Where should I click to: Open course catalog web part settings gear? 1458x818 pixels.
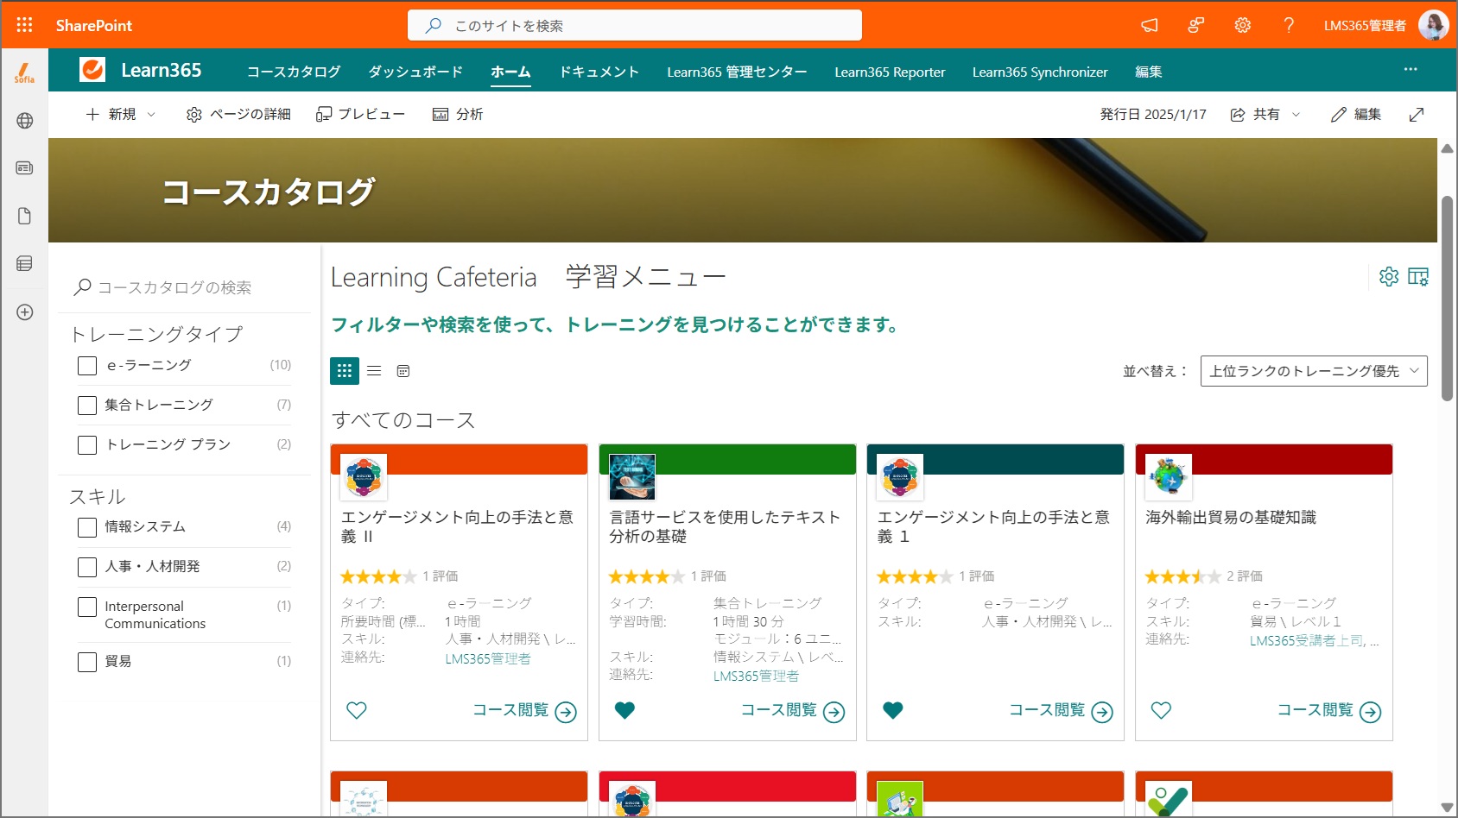1389,276
